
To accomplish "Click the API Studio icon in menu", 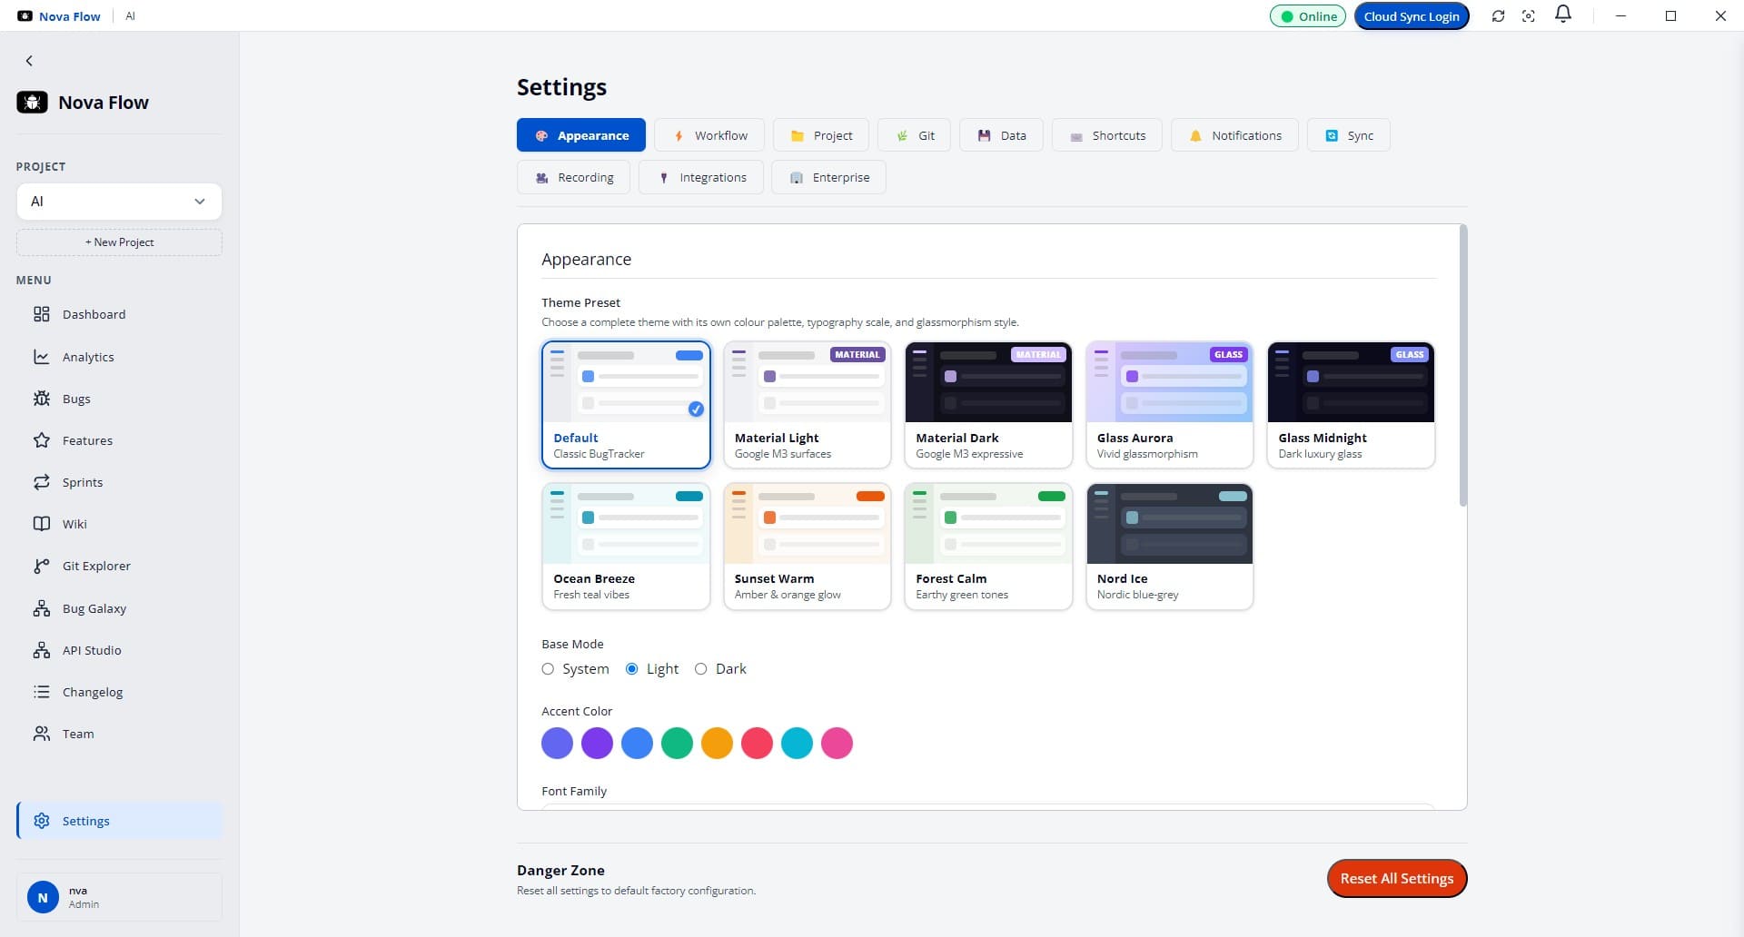I will (42, 650).
